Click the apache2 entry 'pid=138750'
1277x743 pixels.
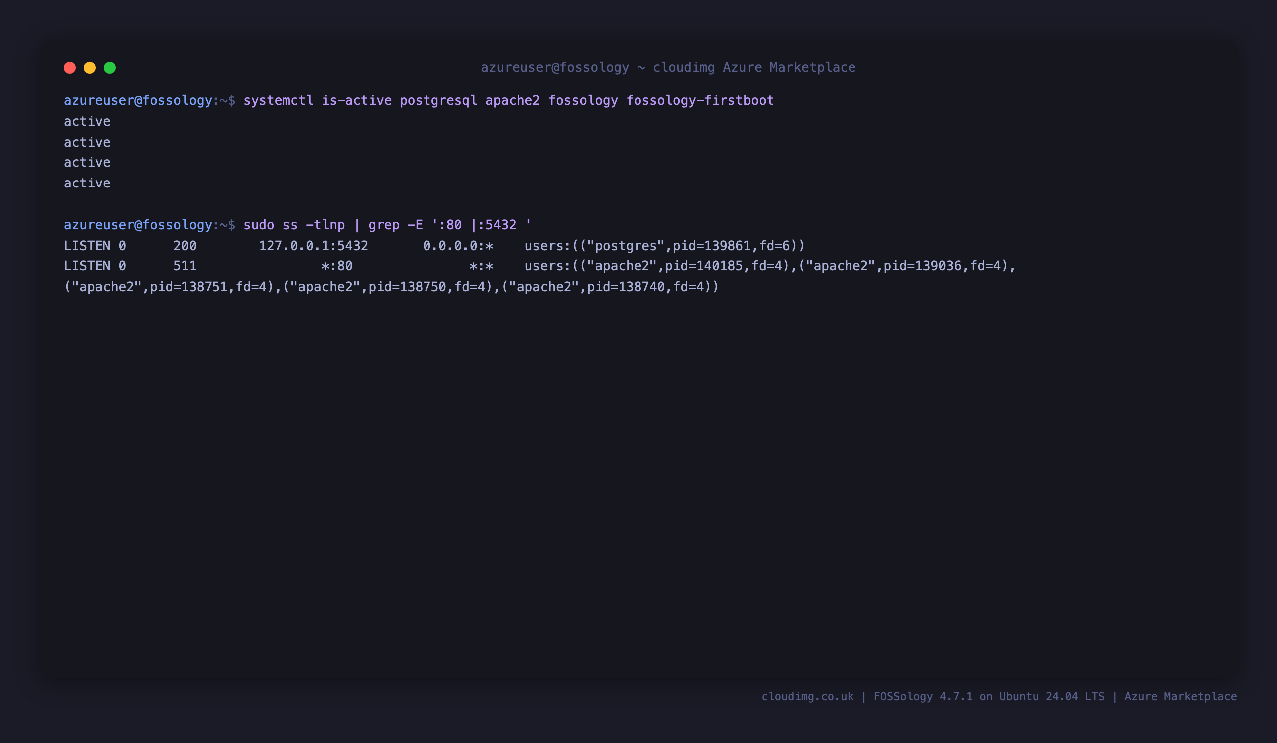click(408, 287)
